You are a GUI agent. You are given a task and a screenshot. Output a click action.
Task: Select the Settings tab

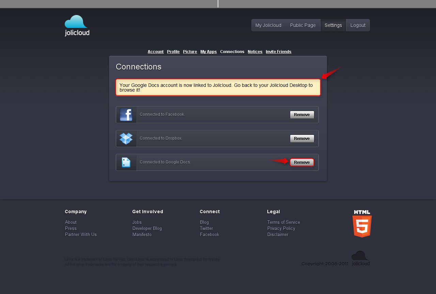click(333, 25)
